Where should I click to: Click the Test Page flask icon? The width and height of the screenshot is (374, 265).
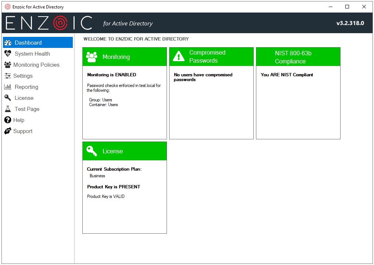tap(8, 109)
